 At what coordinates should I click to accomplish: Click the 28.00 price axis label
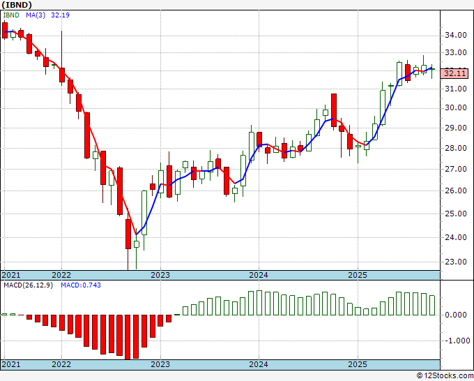coord(456,148)
